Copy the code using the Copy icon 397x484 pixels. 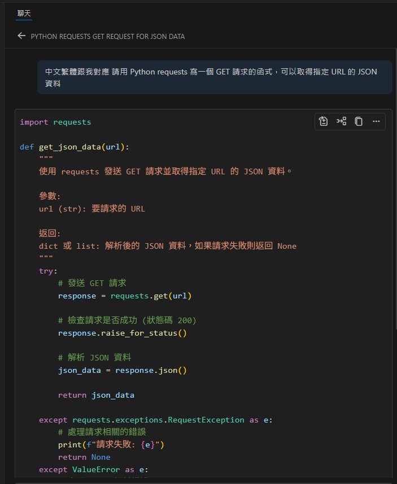pos(359,121)
